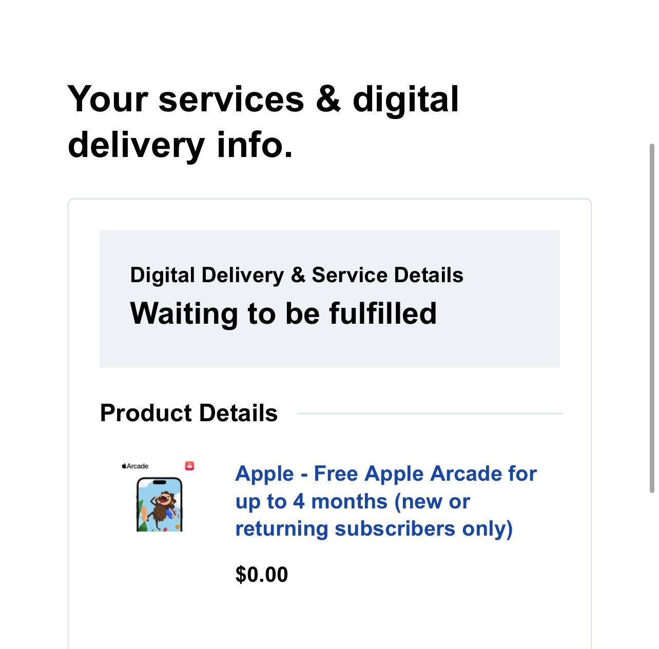Image resolution: width=659 pixels, height=649 pixels.
Task: Select the white card container border
Action: [x=70, y=359]
